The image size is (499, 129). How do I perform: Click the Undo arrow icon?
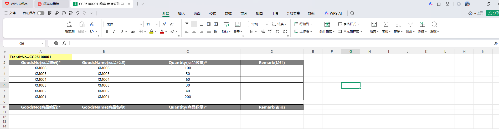click(x=78, y=13)
